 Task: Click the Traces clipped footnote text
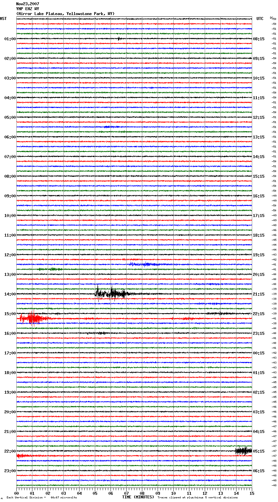(x=198, y=497)
